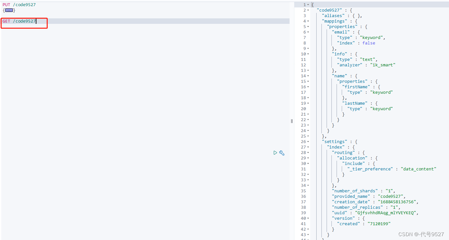This screenshot has height=240, width=449.
Task: Collapse response fold arrow on line 1
Action: [x=308, y=5]
